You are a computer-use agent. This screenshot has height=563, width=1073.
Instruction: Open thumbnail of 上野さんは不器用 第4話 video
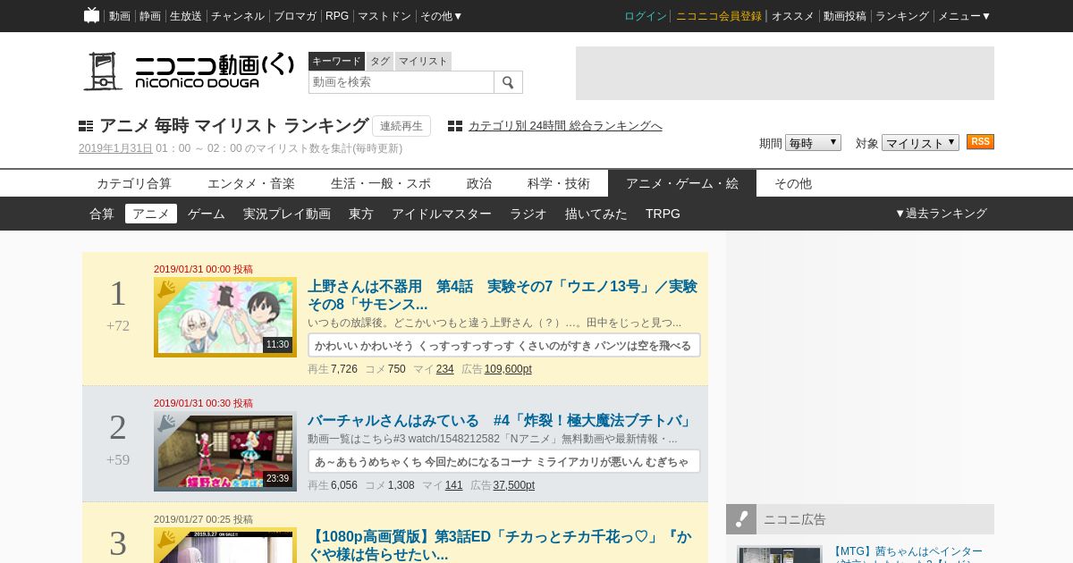tap(225, 317)
